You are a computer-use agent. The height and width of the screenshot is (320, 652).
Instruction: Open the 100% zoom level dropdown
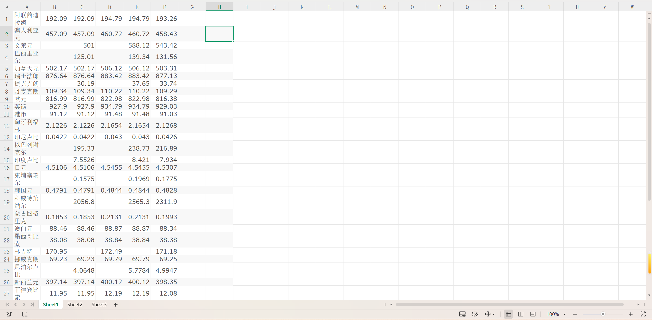tap(565, 314)
